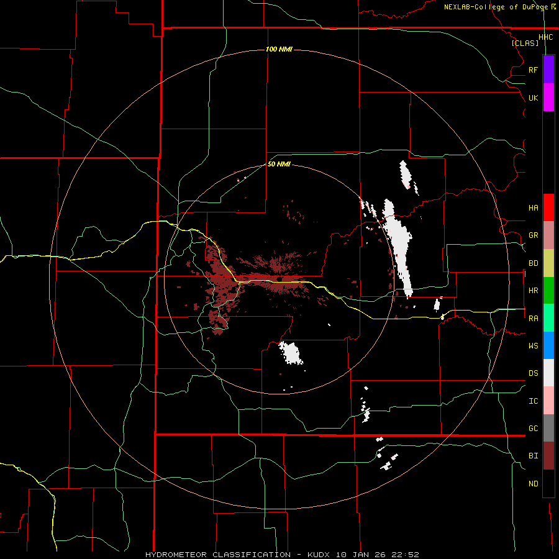Click the HA legend label
Image resolution: width=559 pixels, height=559 pixels.
point(533,208)
